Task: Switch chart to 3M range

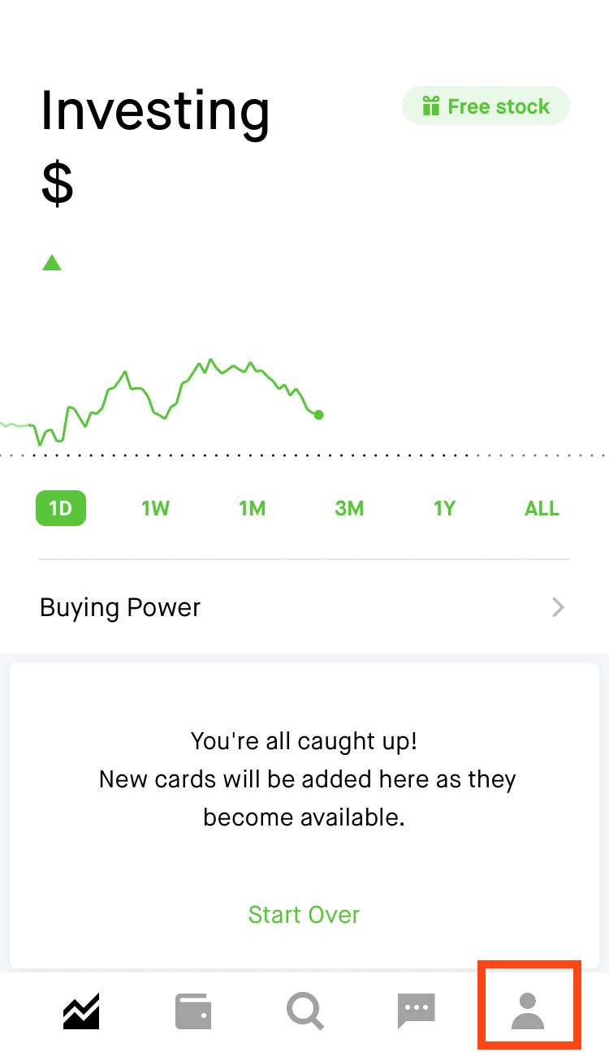Action: tap(349, 509)
